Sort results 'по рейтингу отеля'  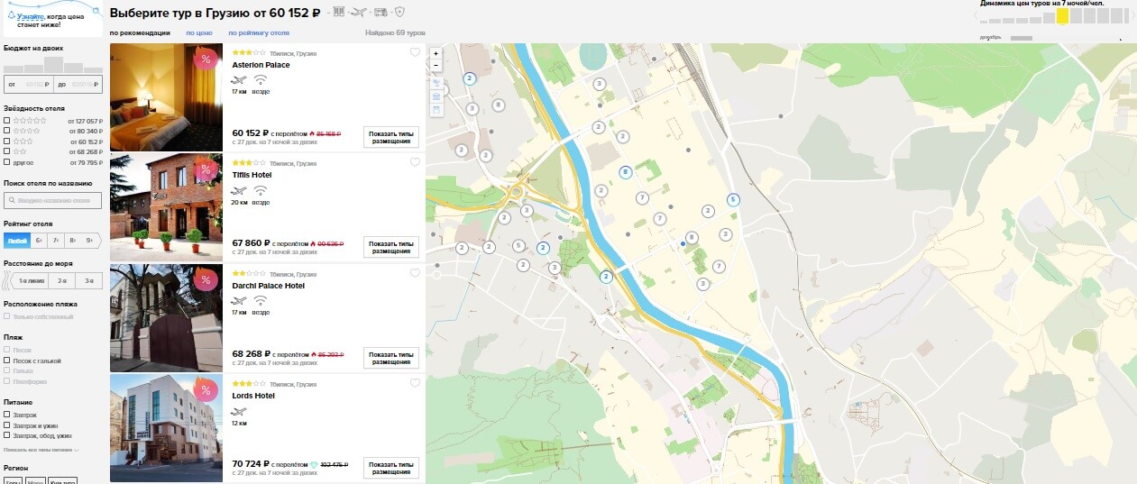point(259,32)
